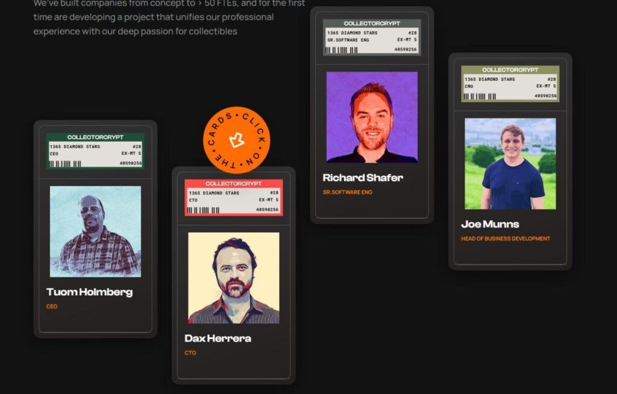617x394 pixels.
Task: Select the Richard Shafer name heading
Action: click(363, 178)
